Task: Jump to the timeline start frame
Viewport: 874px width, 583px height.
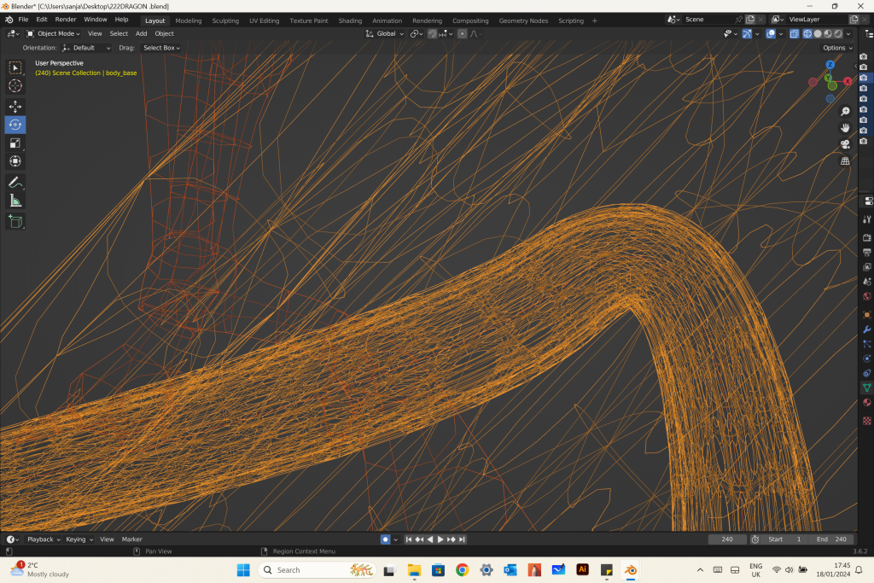Action: pos(409,539)
